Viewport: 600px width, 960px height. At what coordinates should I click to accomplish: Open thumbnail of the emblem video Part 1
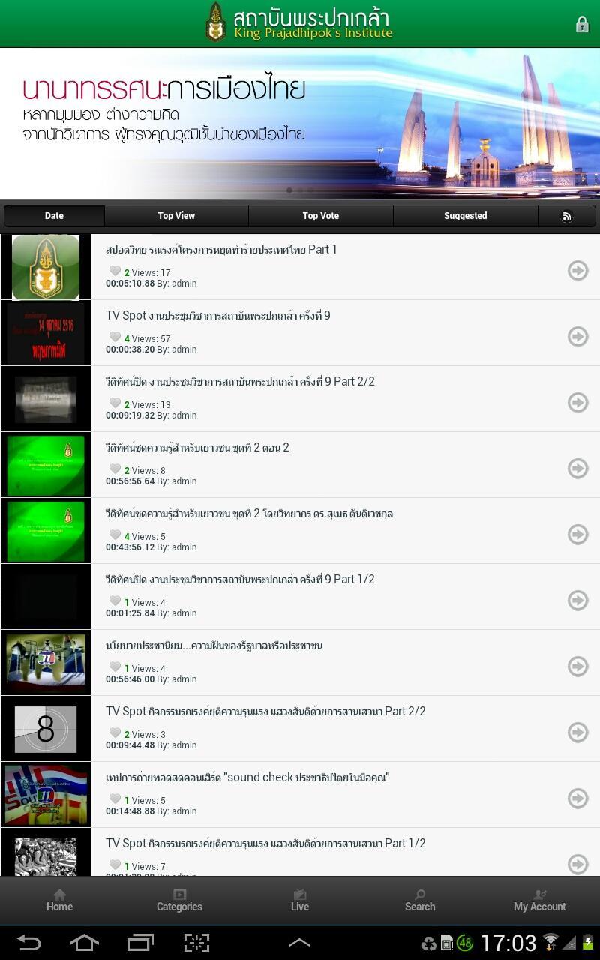[46, 267]
